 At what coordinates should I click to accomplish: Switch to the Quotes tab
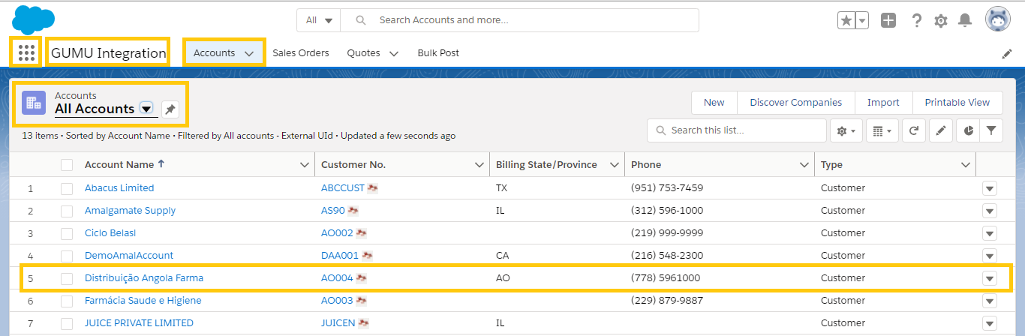[x=363, y=53]
